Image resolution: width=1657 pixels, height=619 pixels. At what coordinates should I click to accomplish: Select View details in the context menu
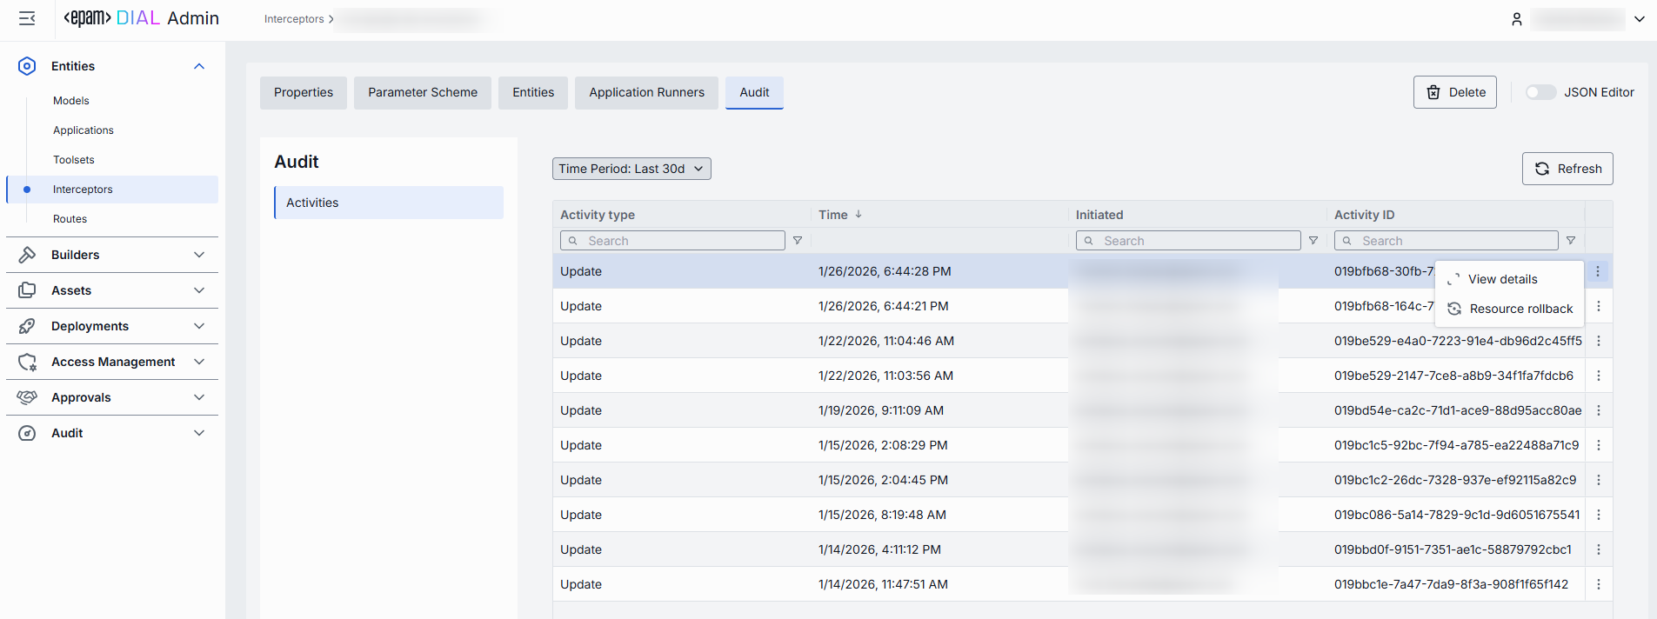[x=1502, y=279]
